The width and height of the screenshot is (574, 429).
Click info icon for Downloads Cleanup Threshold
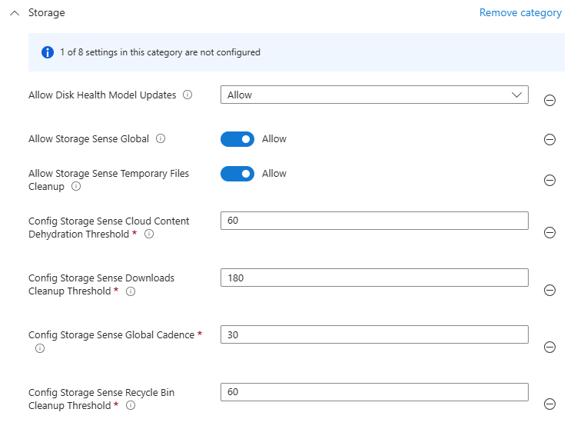(x=131, y=291)
